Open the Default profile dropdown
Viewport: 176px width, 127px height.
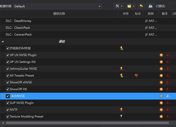[x=58, y=6]
